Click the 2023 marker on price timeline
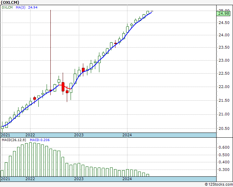233x187 pixels. (x=79, y=135)
